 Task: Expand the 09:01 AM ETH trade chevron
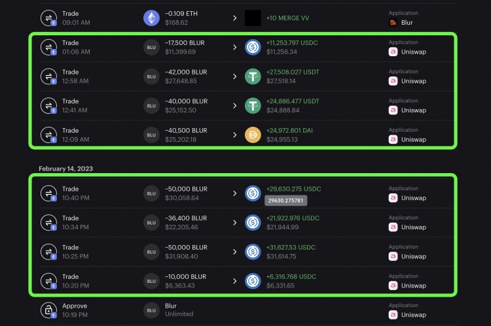235,18
